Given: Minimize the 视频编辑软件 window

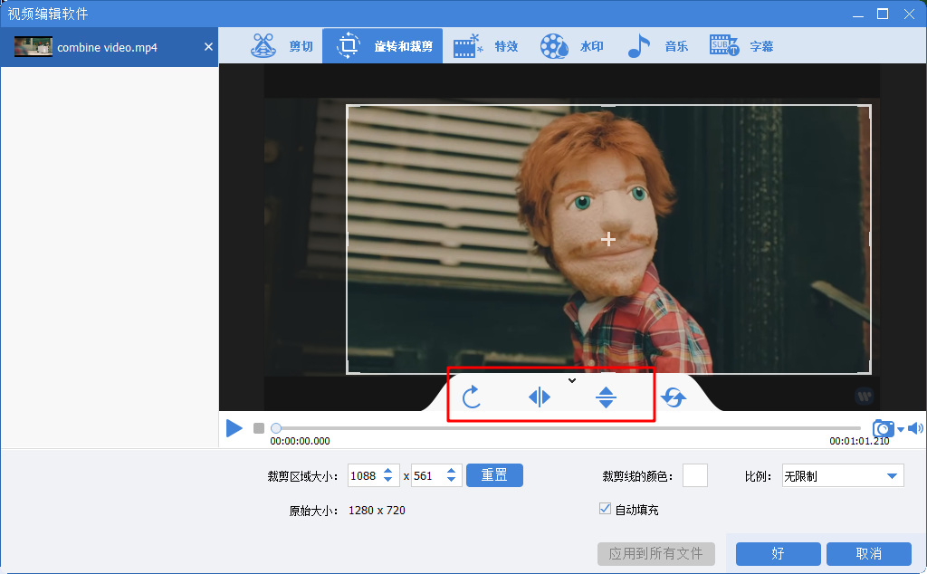Looking at the screenshot, I should tap(858, 14).
